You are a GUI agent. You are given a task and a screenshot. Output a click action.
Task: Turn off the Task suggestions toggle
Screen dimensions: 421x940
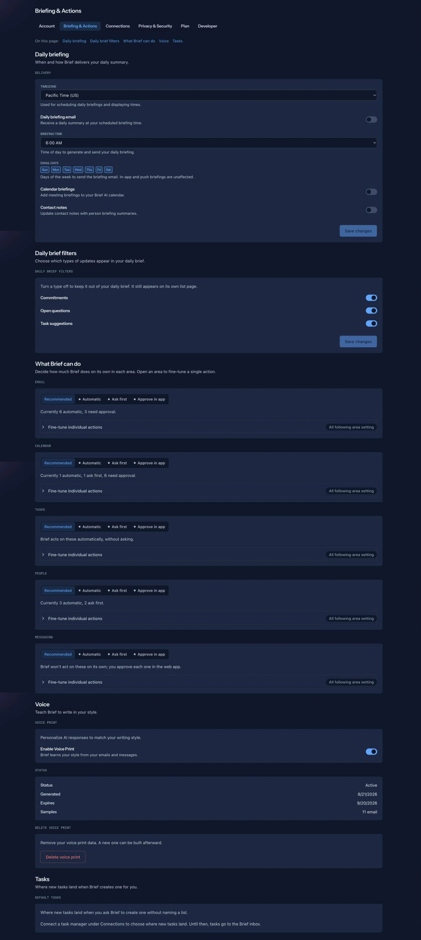pyautogui.click(x=371, y=324)
